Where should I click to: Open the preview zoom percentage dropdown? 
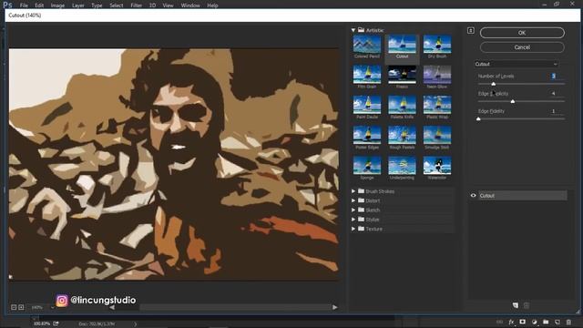tap(52, 308)
